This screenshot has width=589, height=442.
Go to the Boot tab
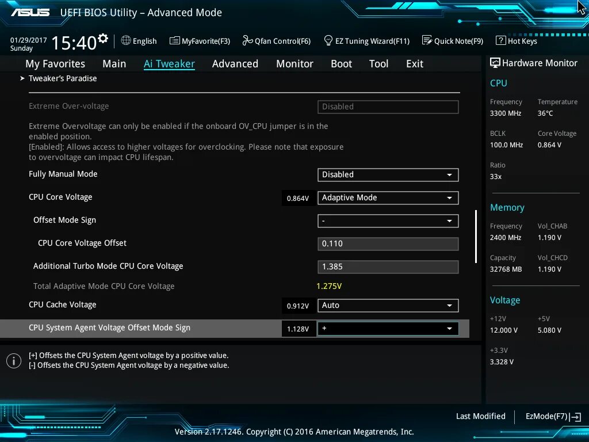coord(342,64)
